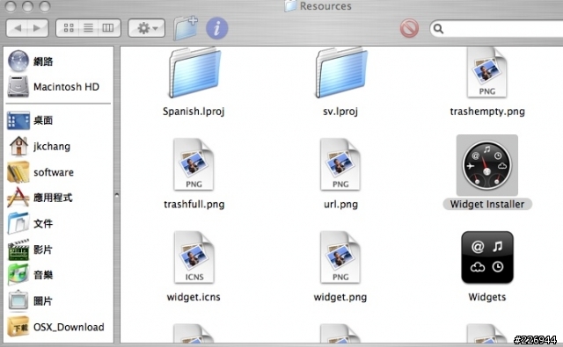Click the magnifying glass search icon
Viewport: 563px width, 347px height.
(438, 28)
